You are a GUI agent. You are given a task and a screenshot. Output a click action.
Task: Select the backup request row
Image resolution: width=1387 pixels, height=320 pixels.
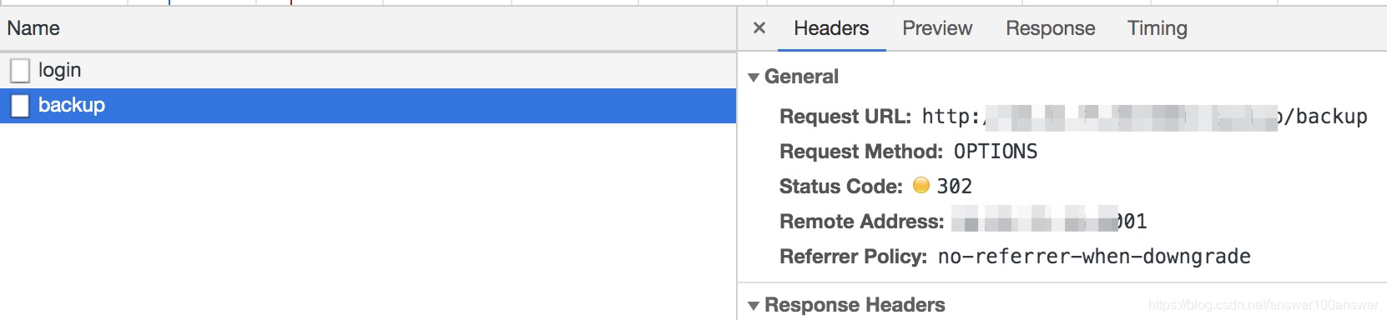368,105
